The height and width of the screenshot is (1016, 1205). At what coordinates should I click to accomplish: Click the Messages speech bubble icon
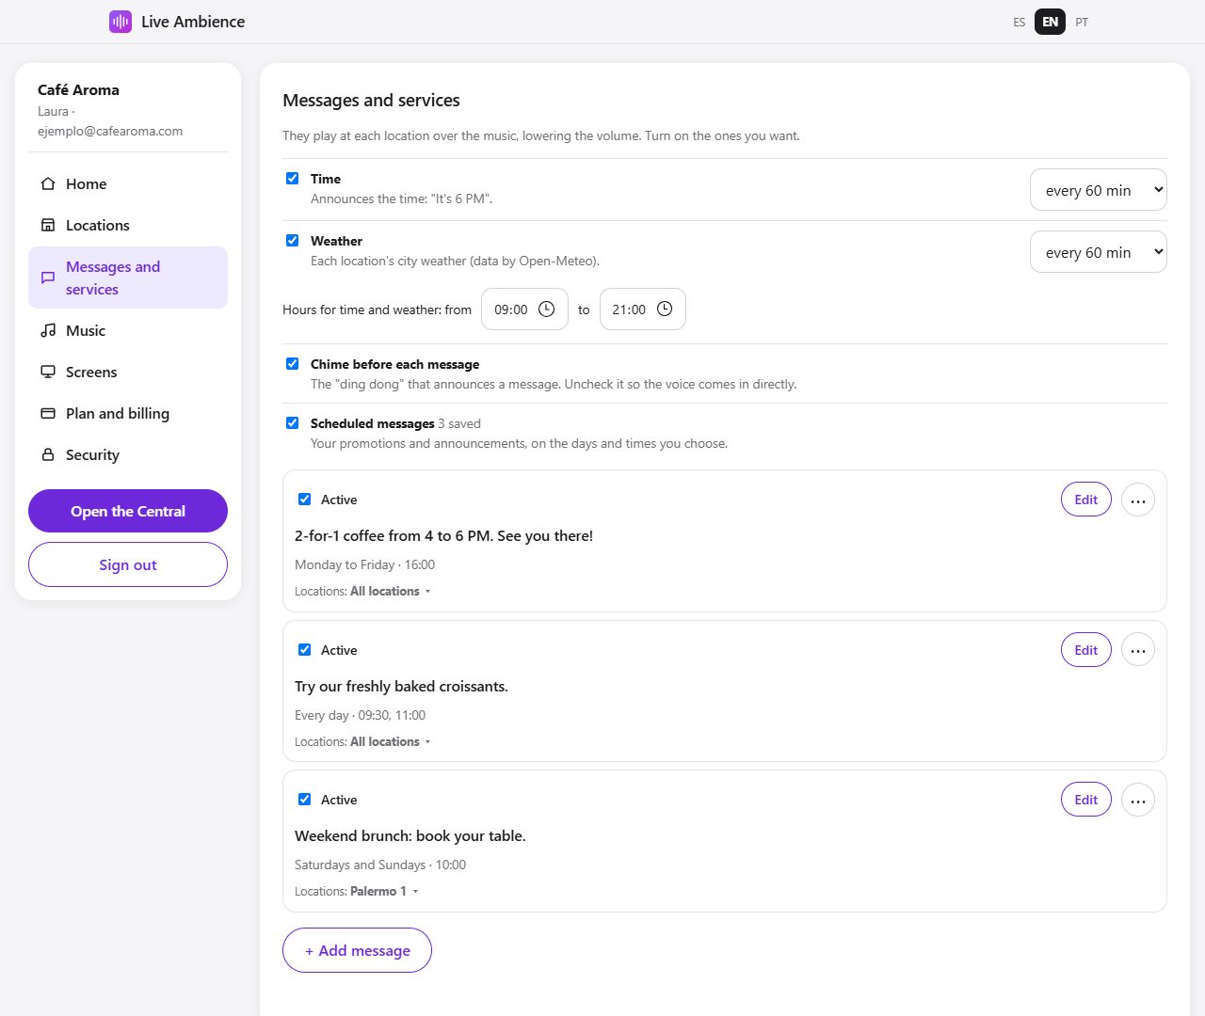click(48, 278)
